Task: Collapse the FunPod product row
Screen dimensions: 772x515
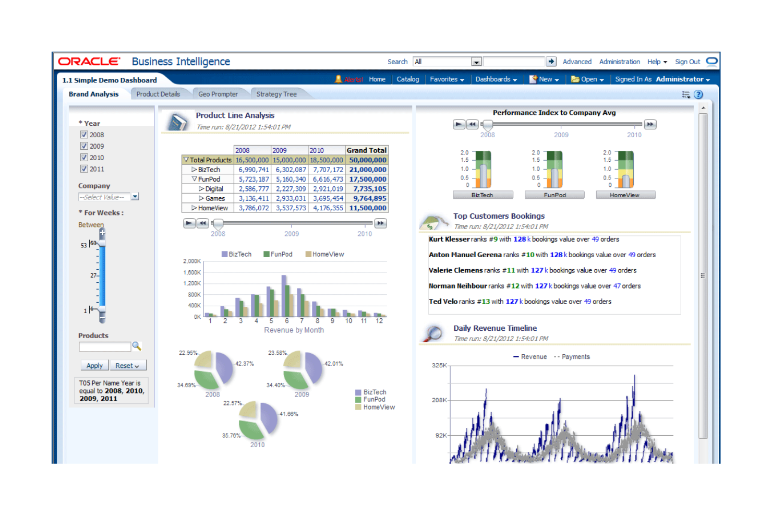Action: [x=194, y=179]
